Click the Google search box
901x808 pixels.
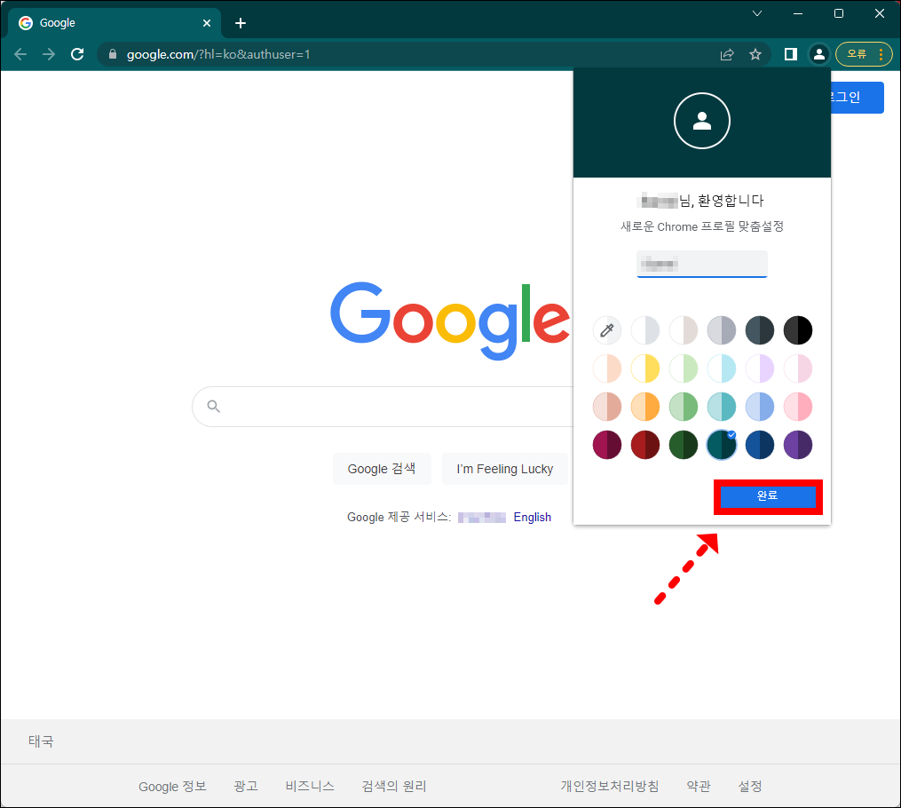click(383, 407)
